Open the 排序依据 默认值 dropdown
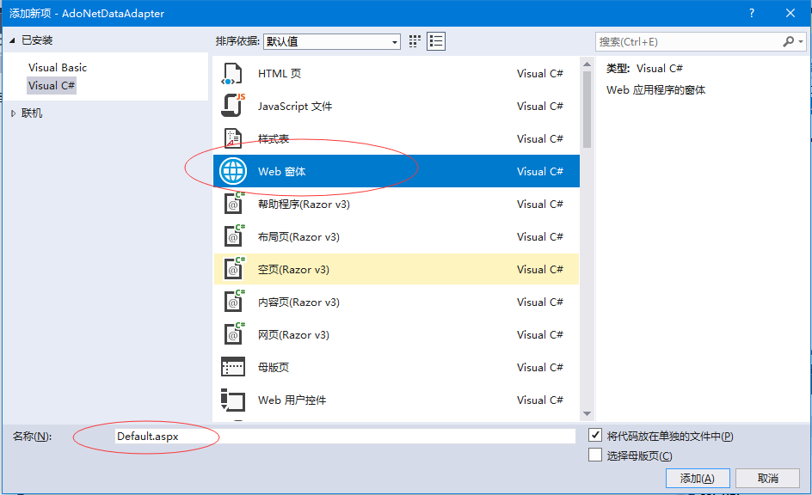Screen dimensions: 812x495 331,41
